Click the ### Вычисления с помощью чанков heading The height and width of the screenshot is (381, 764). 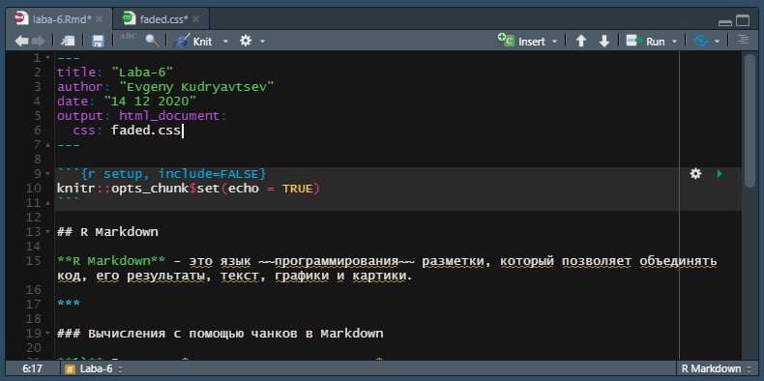[x=220, y=334]
